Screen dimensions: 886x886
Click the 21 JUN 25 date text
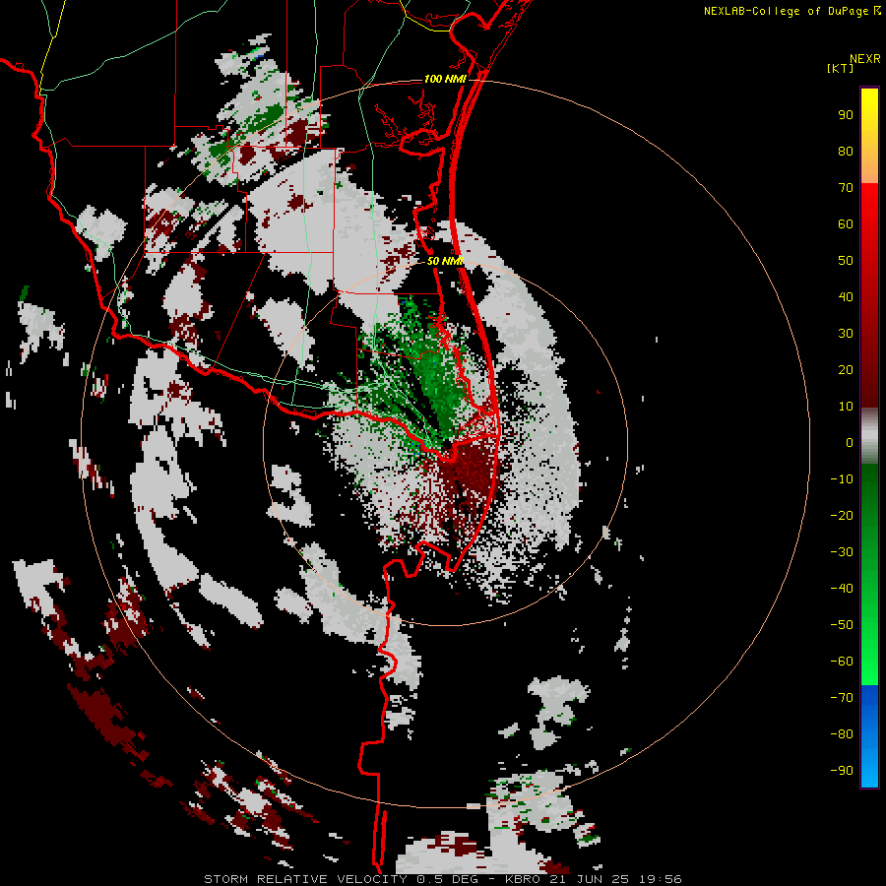(590, 879)
